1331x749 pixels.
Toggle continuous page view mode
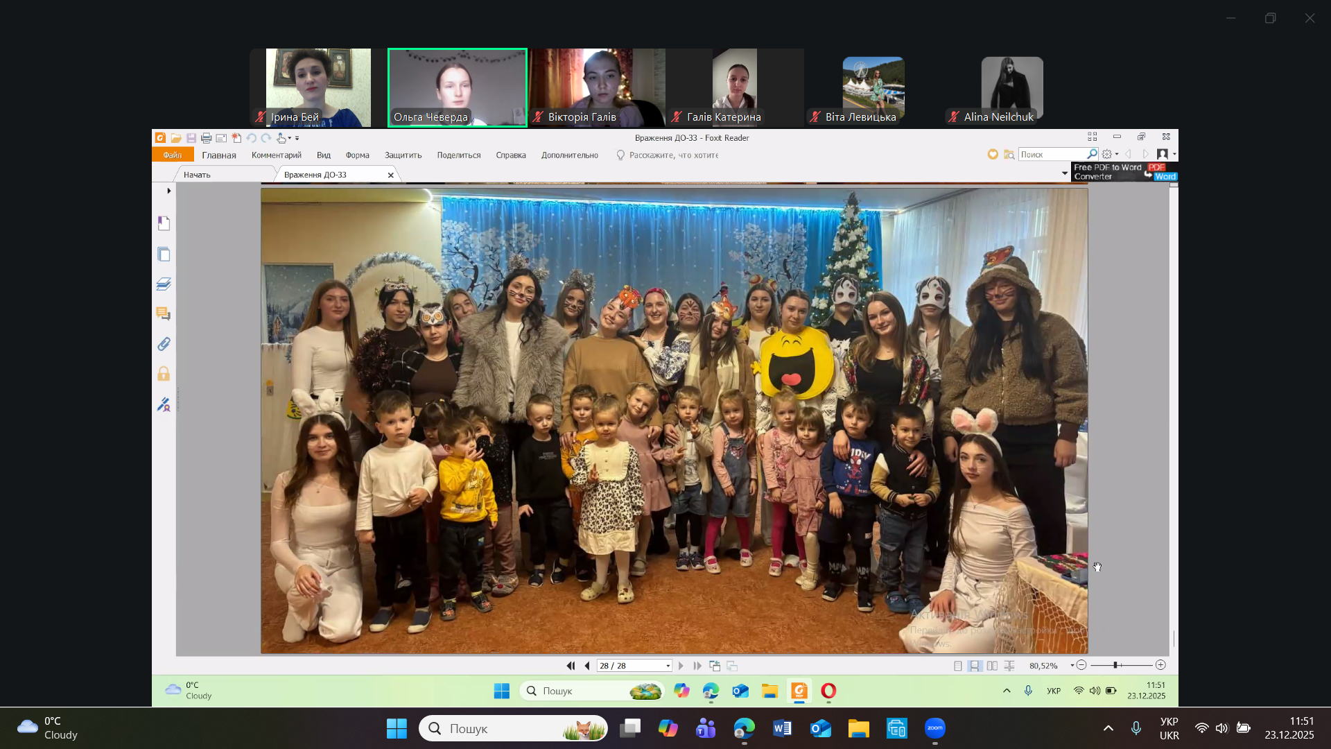(975, 666)
